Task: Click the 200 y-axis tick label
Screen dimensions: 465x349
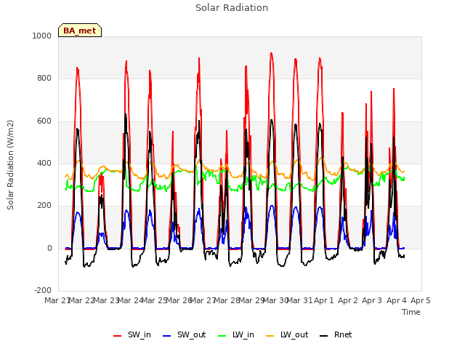Action: click(x=44, y=206)
